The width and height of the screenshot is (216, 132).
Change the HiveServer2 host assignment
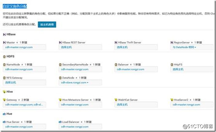(192, 105)
